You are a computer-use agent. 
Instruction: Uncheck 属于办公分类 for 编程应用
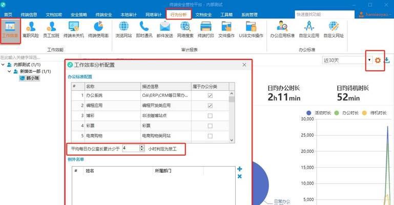[x=210, y=106]
